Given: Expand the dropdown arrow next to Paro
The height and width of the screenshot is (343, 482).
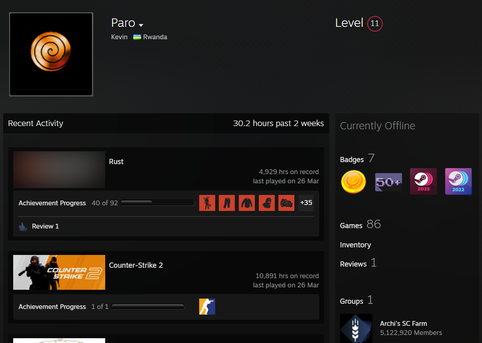Looking at the screenshot, I should click(x=141, y=25).
